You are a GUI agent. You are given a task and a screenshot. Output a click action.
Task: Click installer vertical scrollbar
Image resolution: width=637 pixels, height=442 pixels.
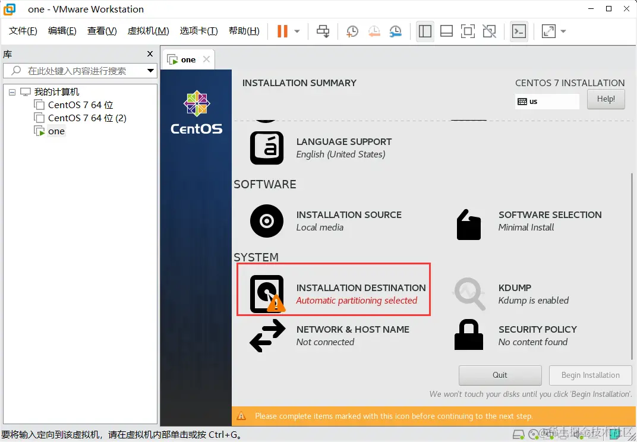point(632,267)
